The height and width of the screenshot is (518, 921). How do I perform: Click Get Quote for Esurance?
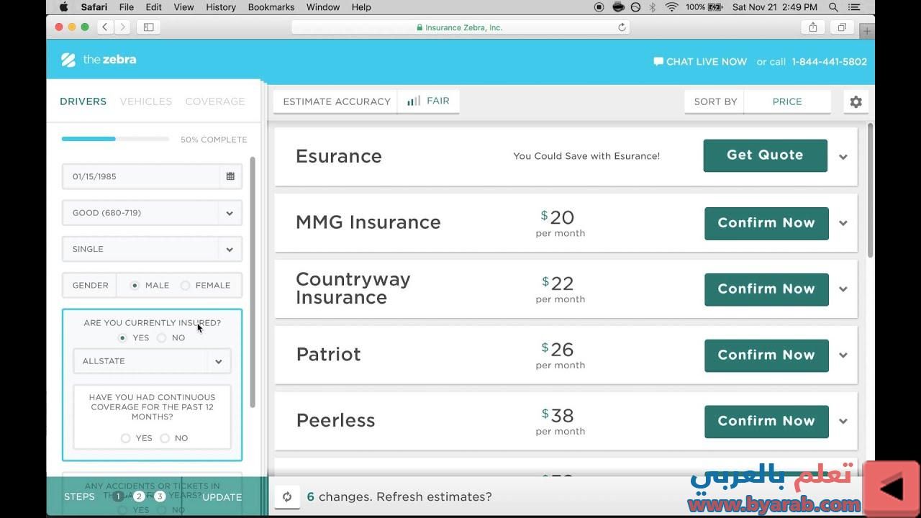click(765, 155)
